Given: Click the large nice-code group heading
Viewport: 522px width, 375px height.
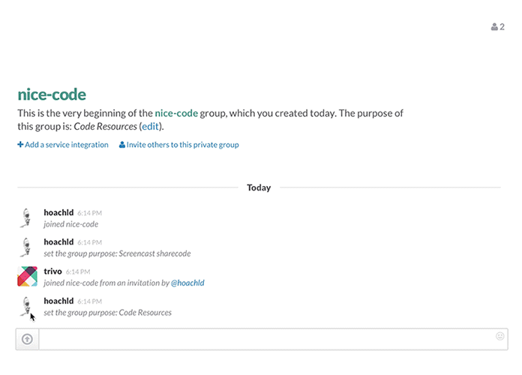Looking at the screenshot, I should pos(52,94).
